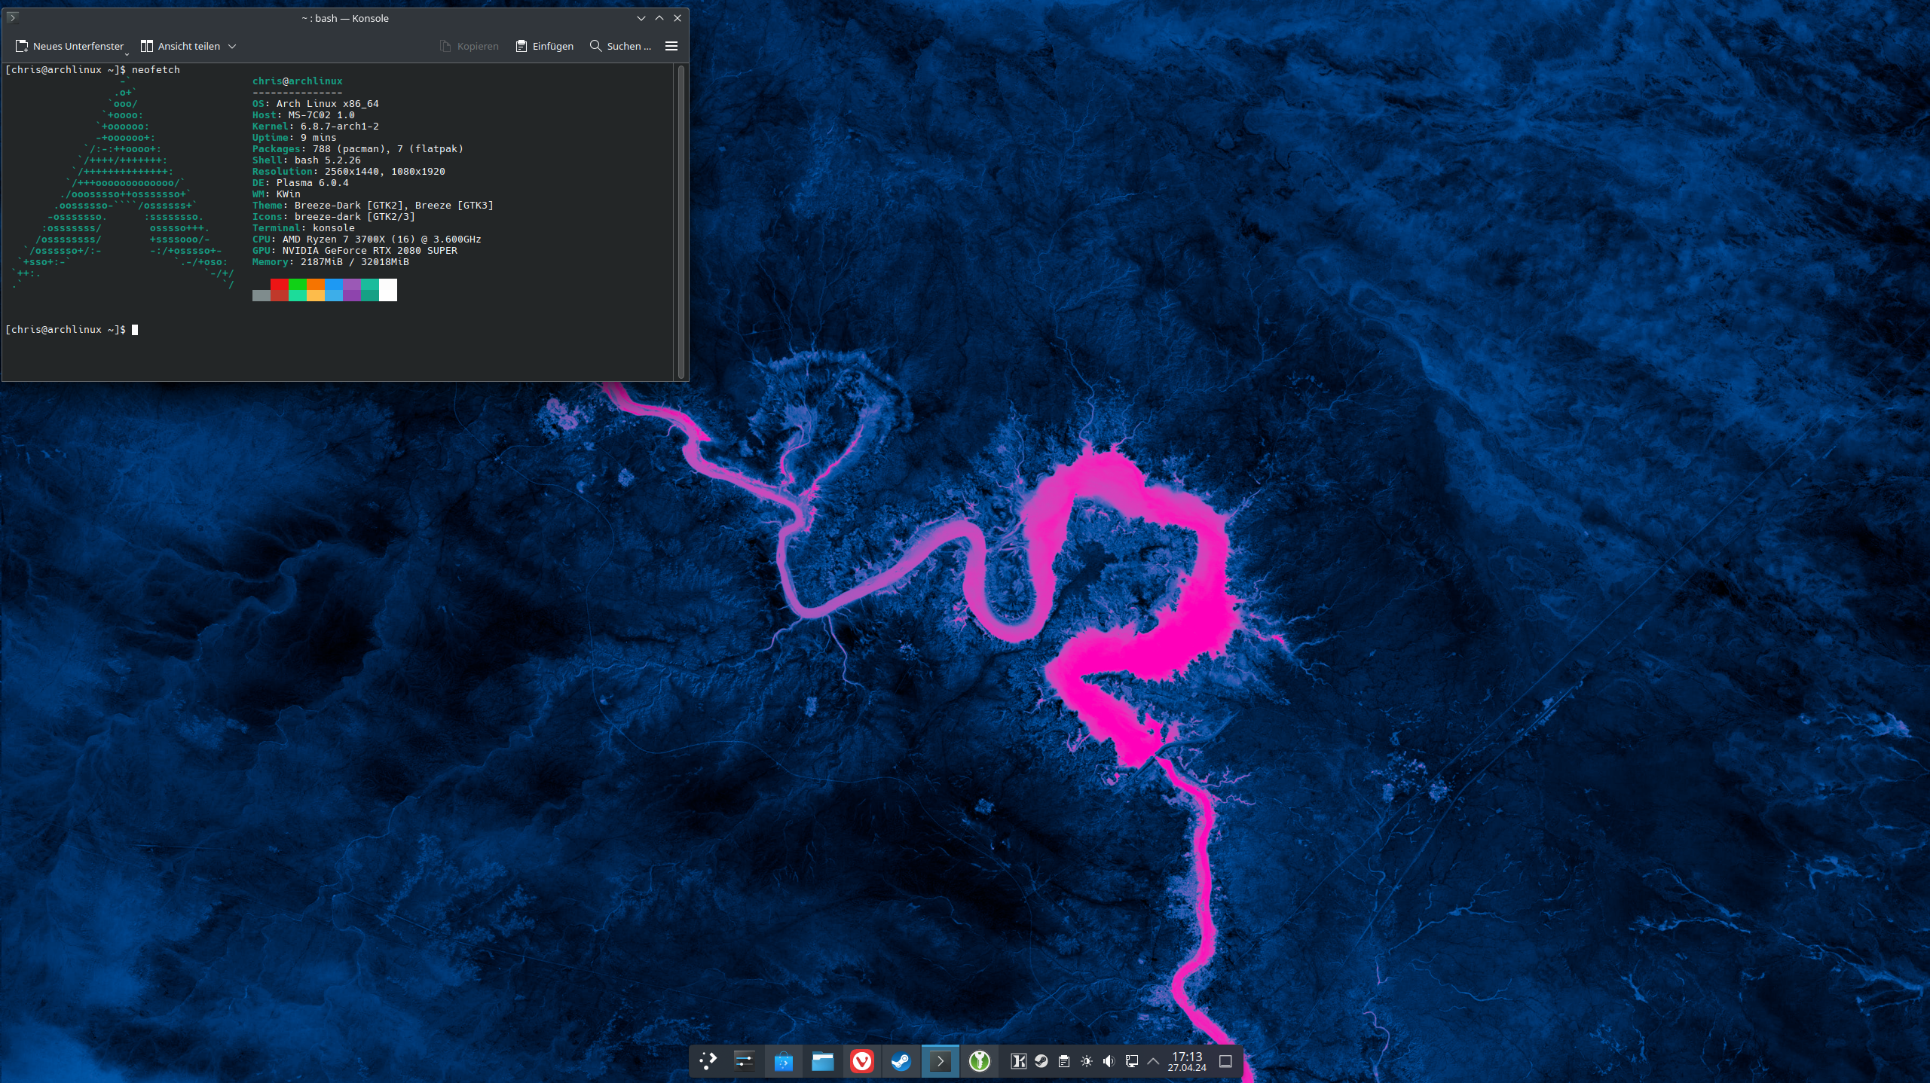Click the Einfügen button
Viewport: 1930px width, 1083px height.
click(544, 46)
